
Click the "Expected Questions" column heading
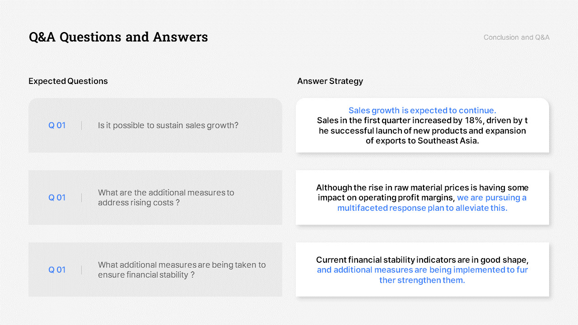68,81
